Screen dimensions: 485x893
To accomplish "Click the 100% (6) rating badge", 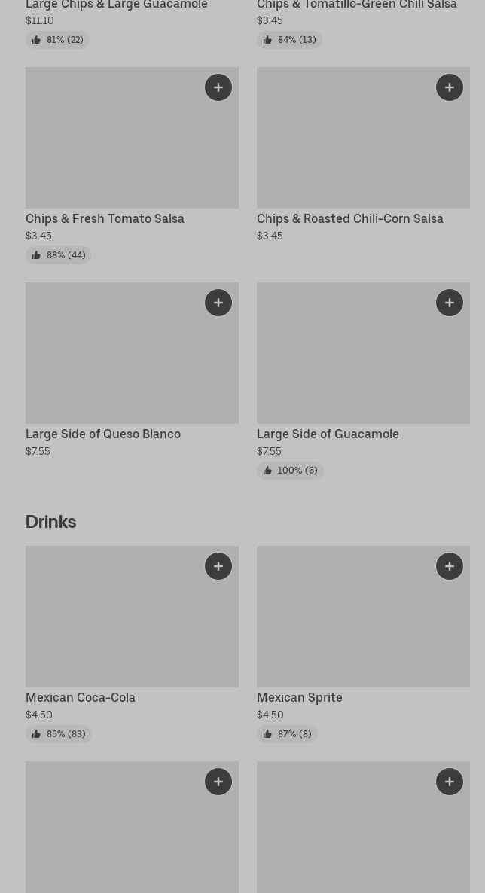I will pos(290,471).
